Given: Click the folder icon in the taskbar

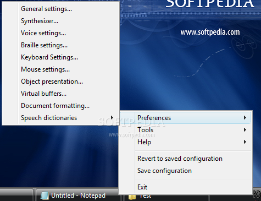Looking at the screenshot, I should [x=132, y=197].
